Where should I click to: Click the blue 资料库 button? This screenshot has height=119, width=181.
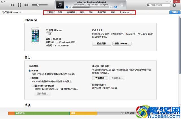[175, 12]
